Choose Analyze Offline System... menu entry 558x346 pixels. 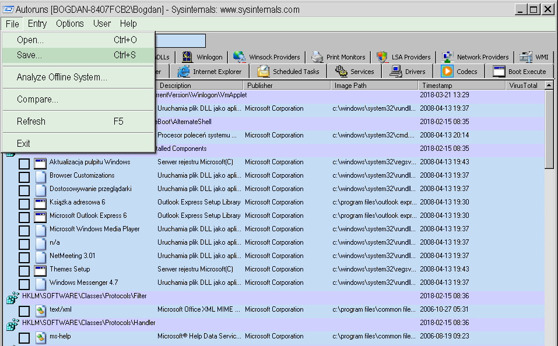(78, 77)
